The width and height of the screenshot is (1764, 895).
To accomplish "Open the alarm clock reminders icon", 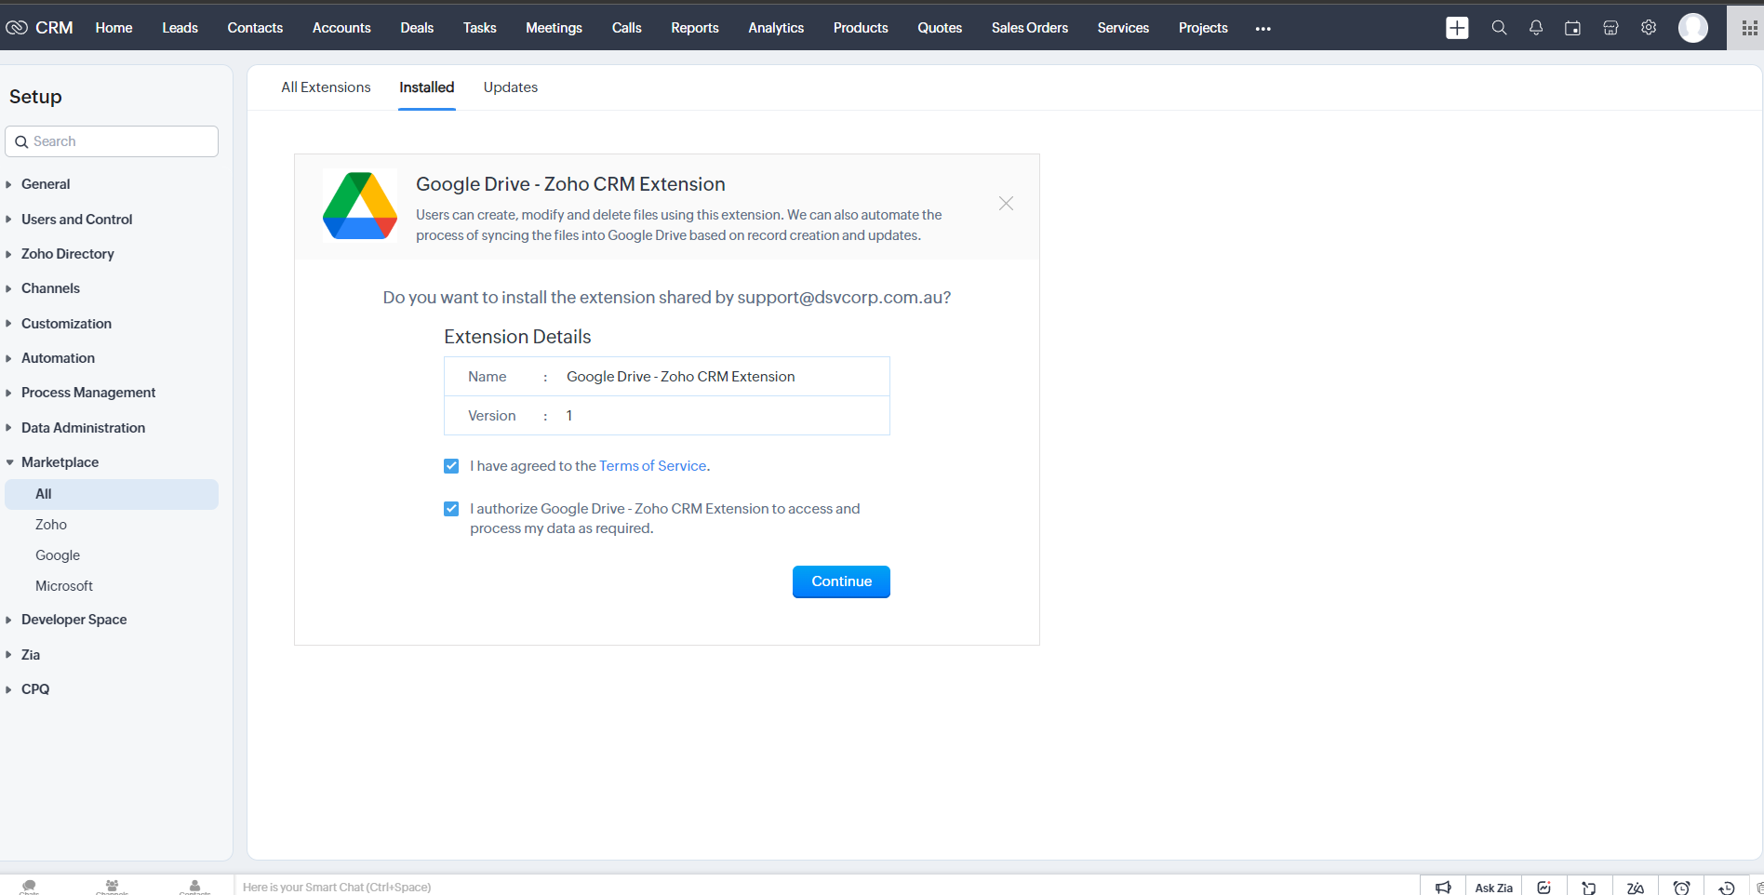I will point(1681,888).
